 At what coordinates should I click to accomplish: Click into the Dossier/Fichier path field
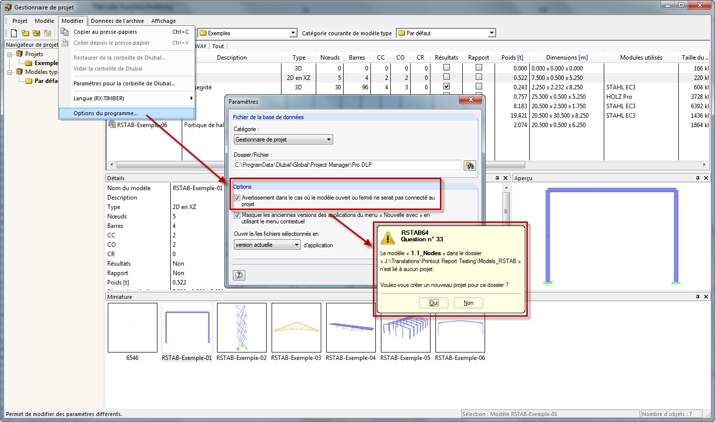[x=347, y=165]
